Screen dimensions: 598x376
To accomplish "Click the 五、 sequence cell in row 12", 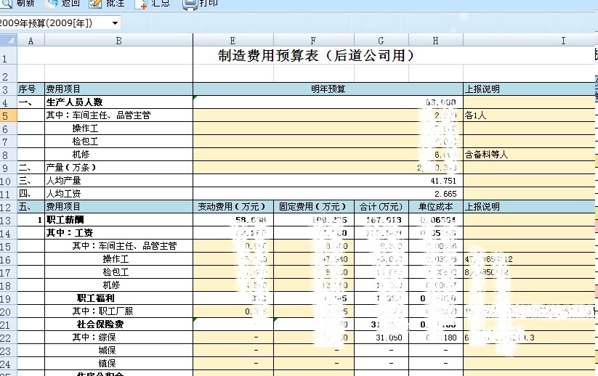I will click(31, 206).
